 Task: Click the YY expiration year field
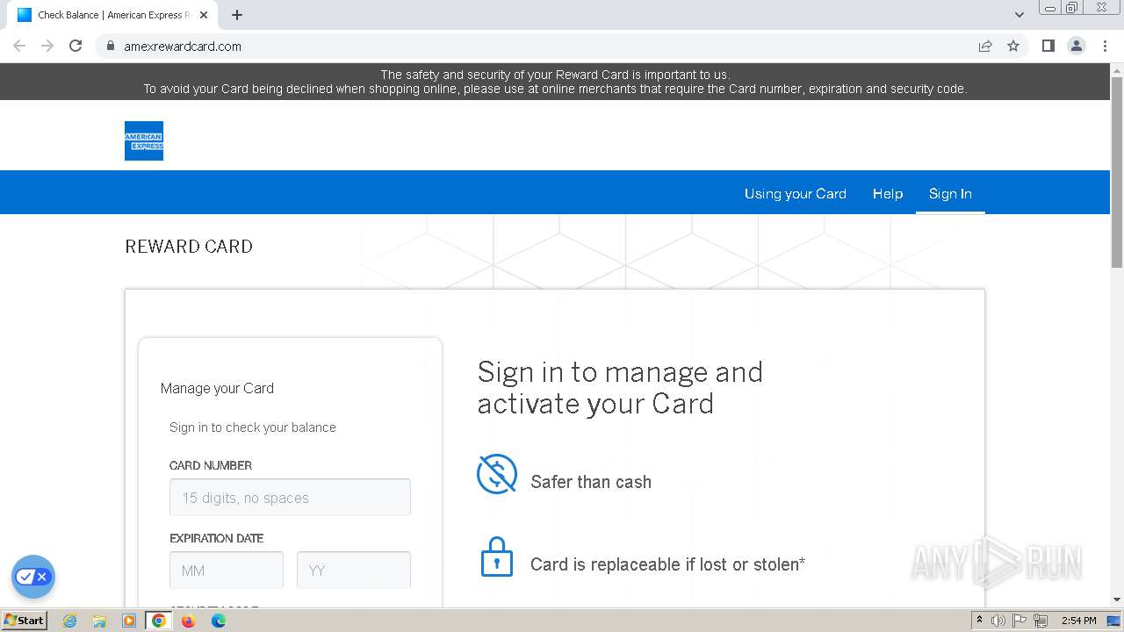tap(354, 570)
